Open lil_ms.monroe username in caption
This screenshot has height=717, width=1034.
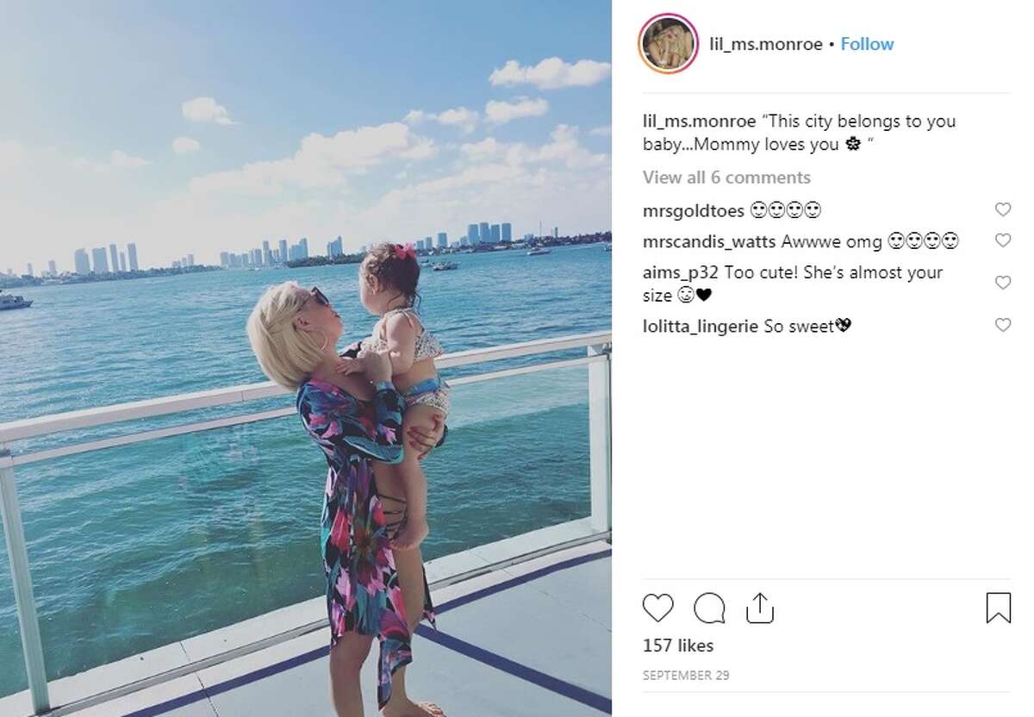pos(699,122)
